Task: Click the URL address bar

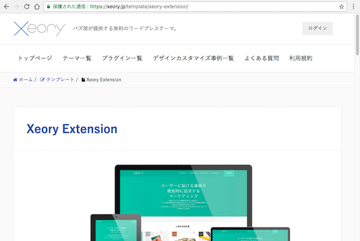Action: click(x=195, y=7)
